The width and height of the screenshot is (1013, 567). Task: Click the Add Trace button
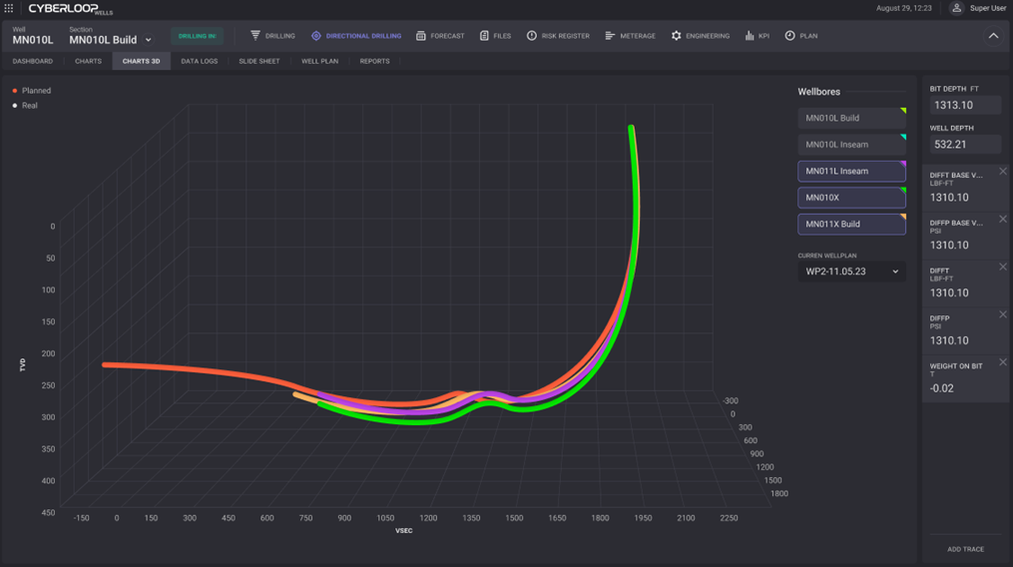(x=965, y=549)
